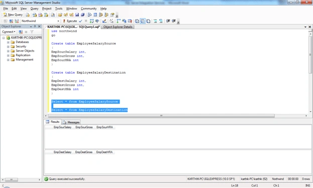Disconnect the query using the toolbar icon
Viewport: 313px width, 188px height.
[x=11, y=21]
